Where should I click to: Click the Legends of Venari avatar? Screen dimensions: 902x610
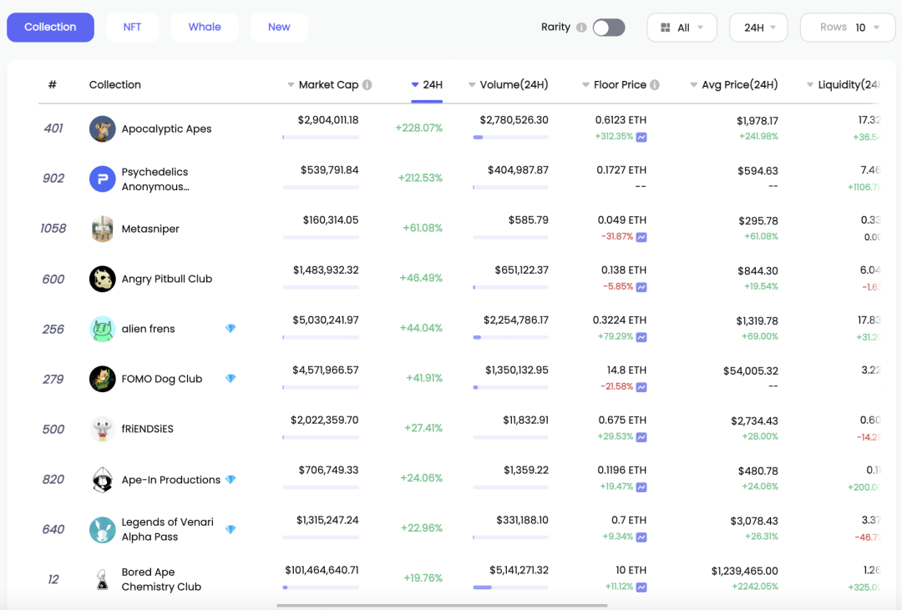tap(103, 530)
